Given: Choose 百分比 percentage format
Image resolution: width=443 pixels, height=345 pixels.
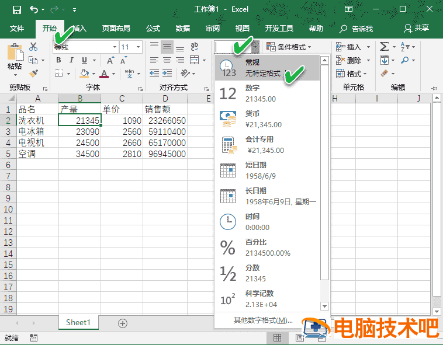Looking at the screenshot, I should click(267, 248).
